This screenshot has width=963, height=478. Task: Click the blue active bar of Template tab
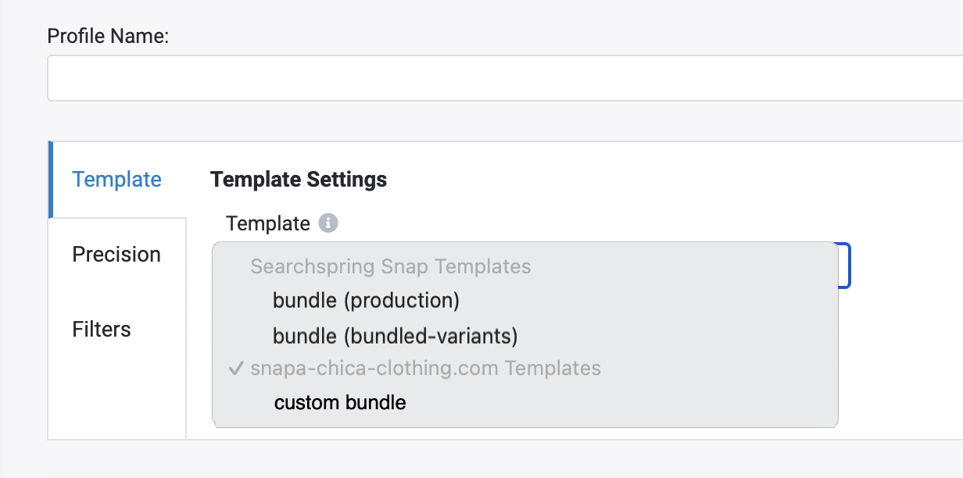(50, 180)
